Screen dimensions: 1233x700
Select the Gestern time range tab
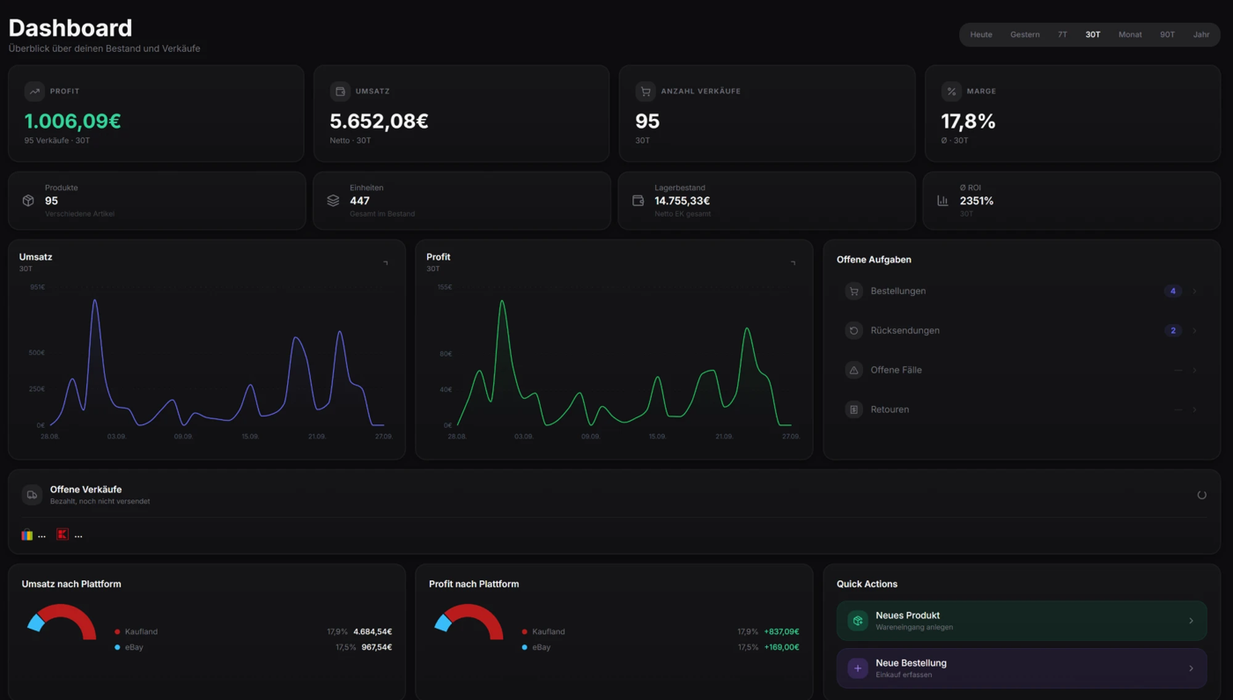[1024, 34]
